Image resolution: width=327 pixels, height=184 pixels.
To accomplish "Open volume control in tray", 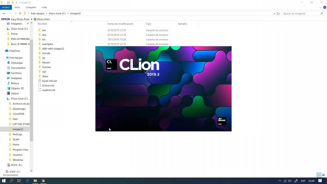I will 290,181.
